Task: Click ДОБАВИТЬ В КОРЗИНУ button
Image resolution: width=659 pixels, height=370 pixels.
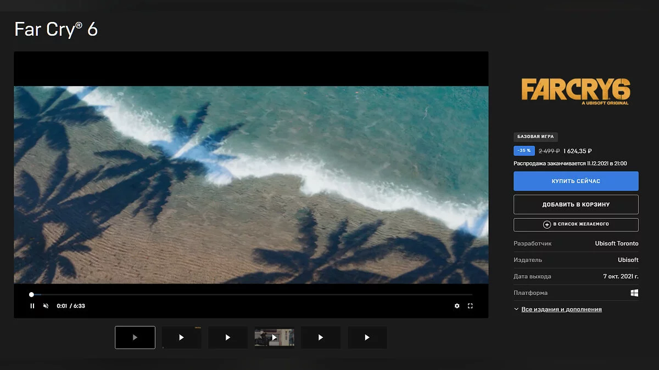Action: pos(576,204)
